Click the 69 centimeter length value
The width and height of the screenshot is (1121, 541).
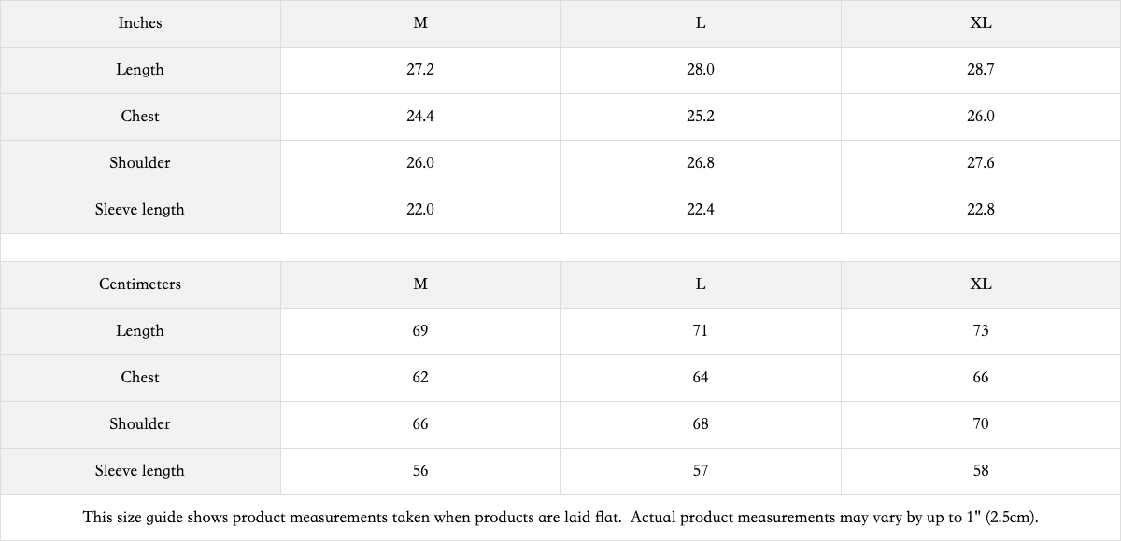click(x=420, y=331)
